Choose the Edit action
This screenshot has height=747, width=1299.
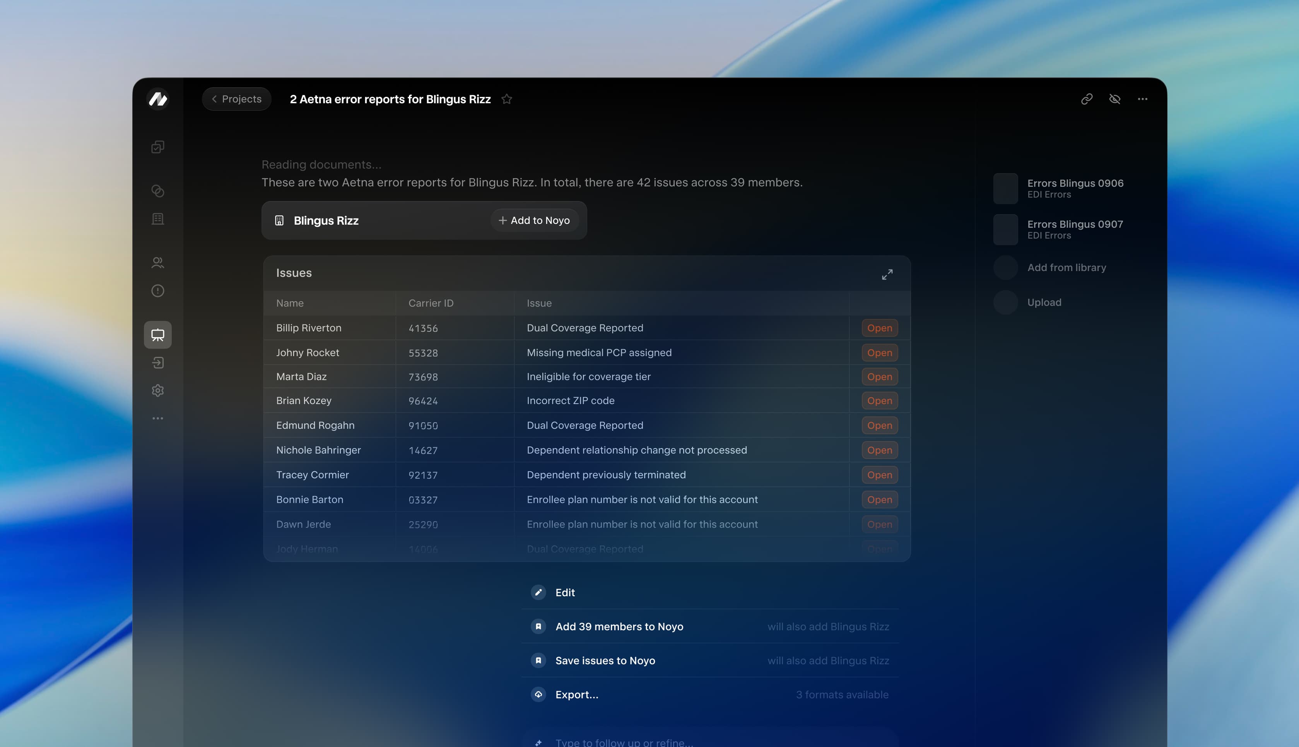710,593
